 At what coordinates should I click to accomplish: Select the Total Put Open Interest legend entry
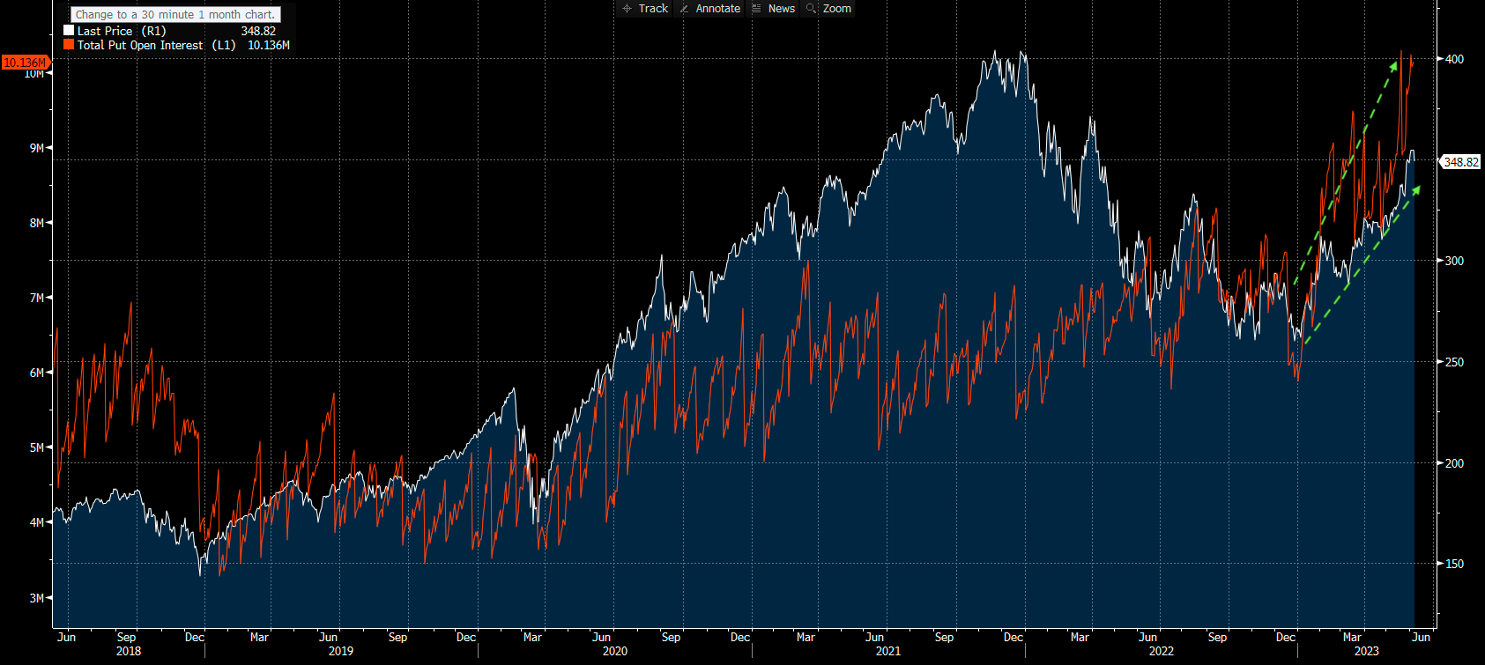coord(156,45)
